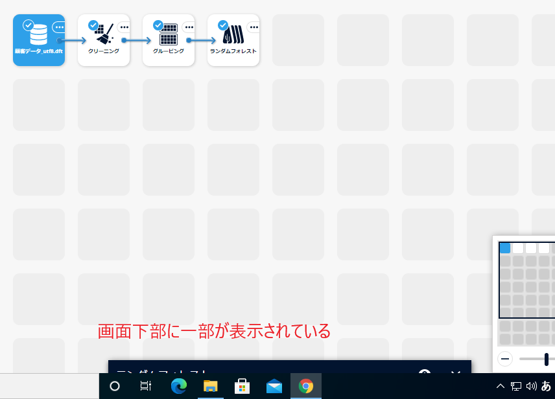This screenshot has height=399, width=555.
Task: Select the ランダムフォレスト forest node icon
Action: [233, 34]
